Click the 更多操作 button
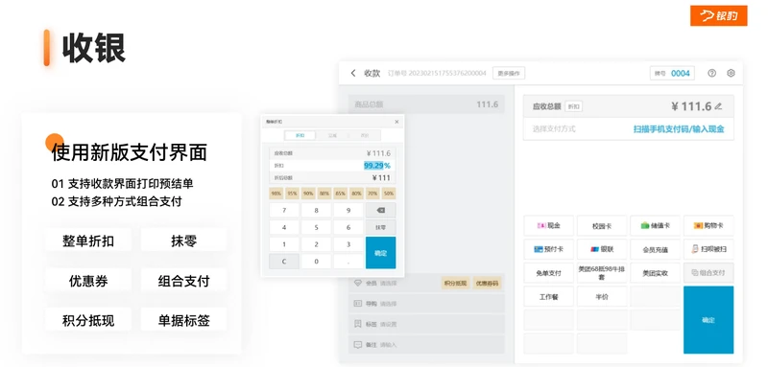The height and width of the screenshot is (367, 768). point(509,73)
